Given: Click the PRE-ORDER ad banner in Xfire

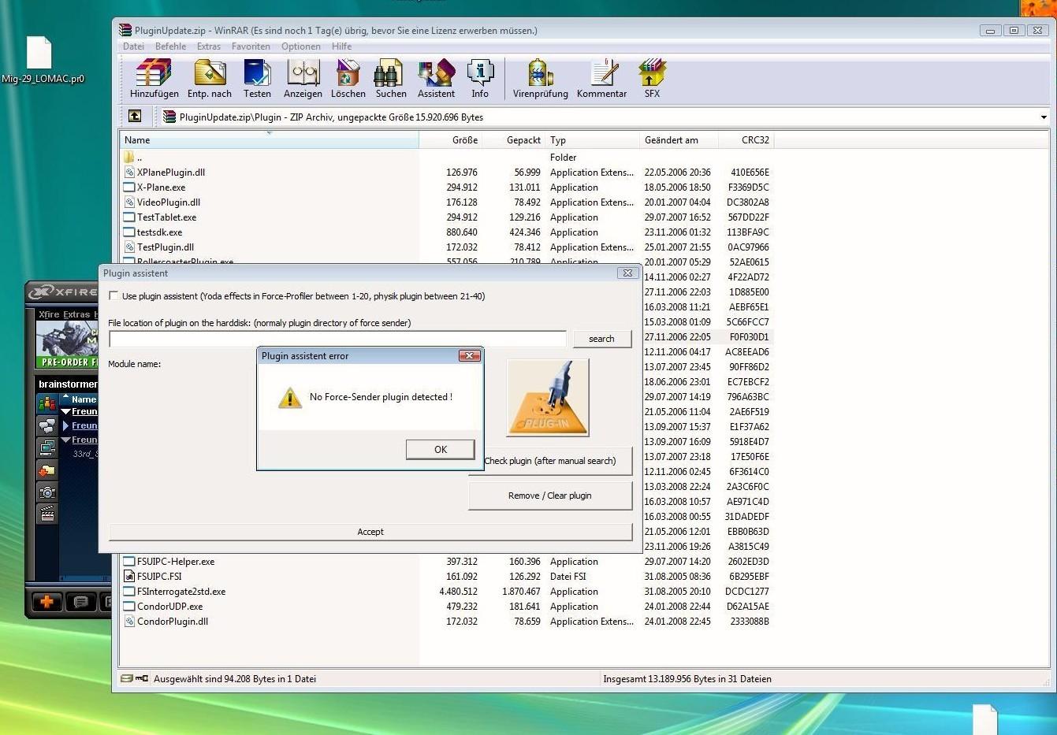Looking at the screenshot, I should click(66, 345).
